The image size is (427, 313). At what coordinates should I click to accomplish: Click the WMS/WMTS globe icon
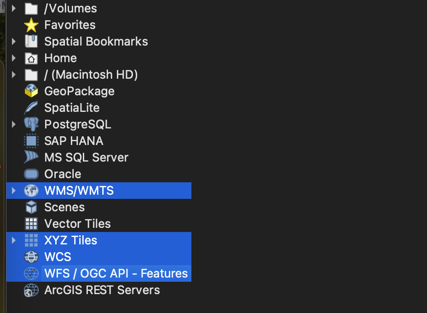pyautogui.click(x=31, y=191)
